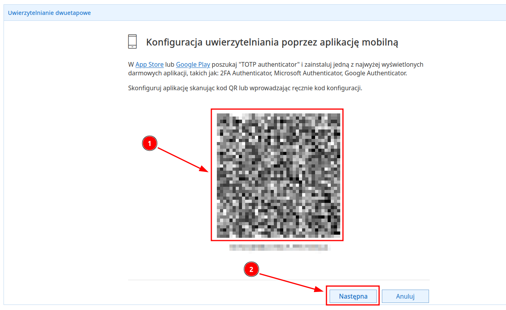506x310 pixels.
Task: Follow the Google Play link
Action: click(193, 64)
